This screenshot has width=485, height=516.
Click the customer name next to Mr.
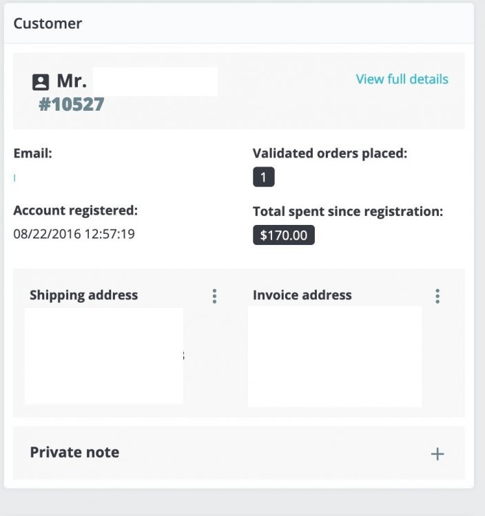coord(155,81)
